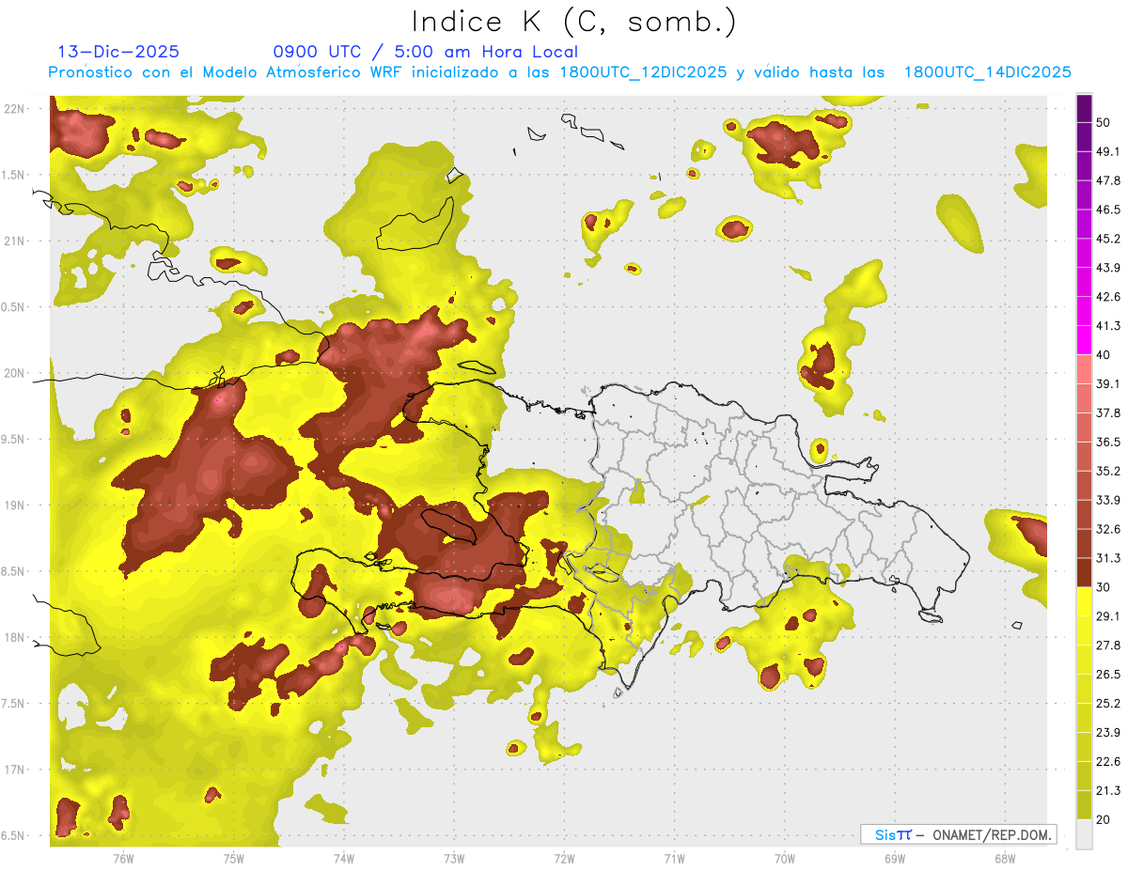
Task: Click the "1800UTC_14DIC2025" valid-until timestamp
Action: [987, 72]
